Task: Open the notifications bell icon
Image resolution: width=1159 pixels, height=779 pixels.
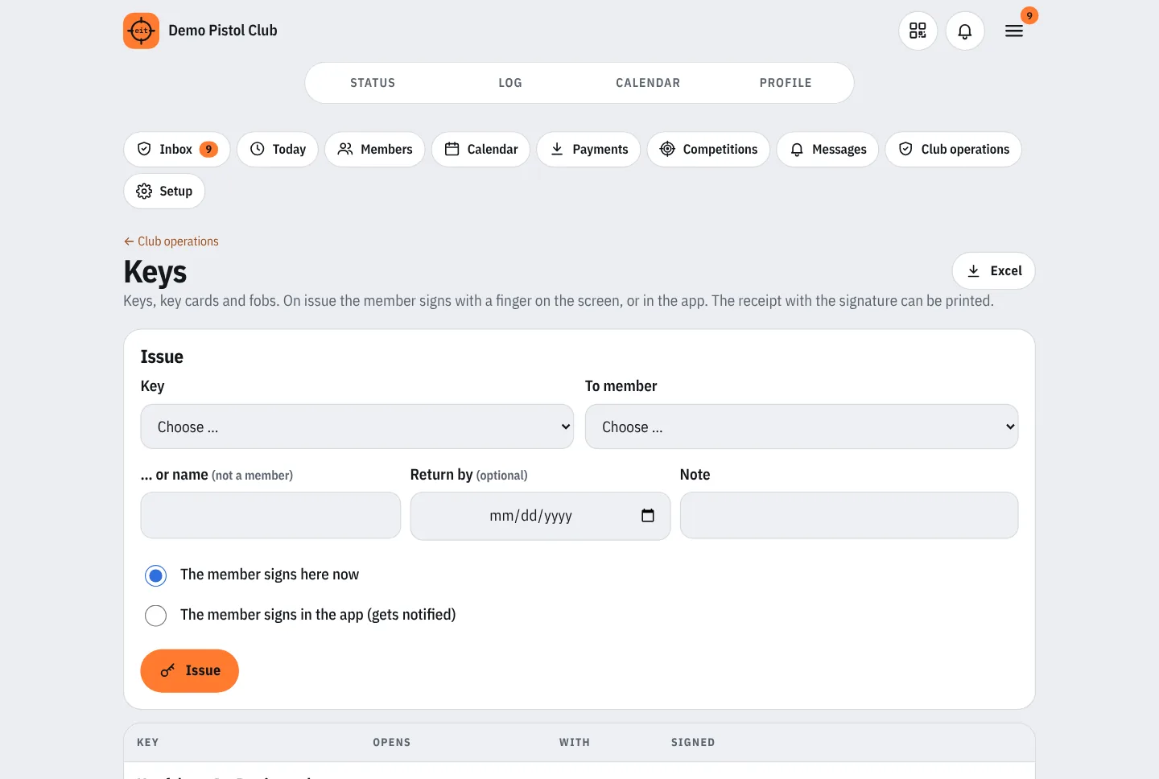Action: click(x=965, y=31)
